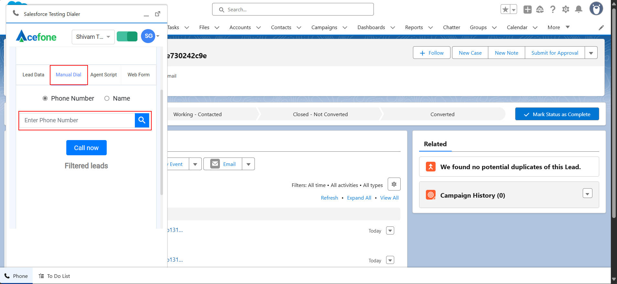Viewport: 617px width, 284px height.
Task: Open Setup gear in header
Action: pyautogui.click(x=566, y=9)
